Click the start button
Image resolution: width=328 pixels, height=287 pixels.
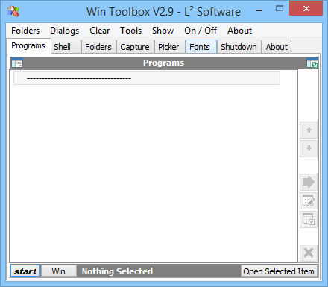(25, 271)
